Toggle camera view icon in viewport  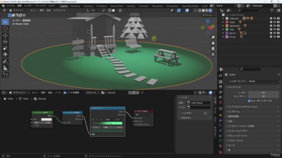[x=213, y=49]
